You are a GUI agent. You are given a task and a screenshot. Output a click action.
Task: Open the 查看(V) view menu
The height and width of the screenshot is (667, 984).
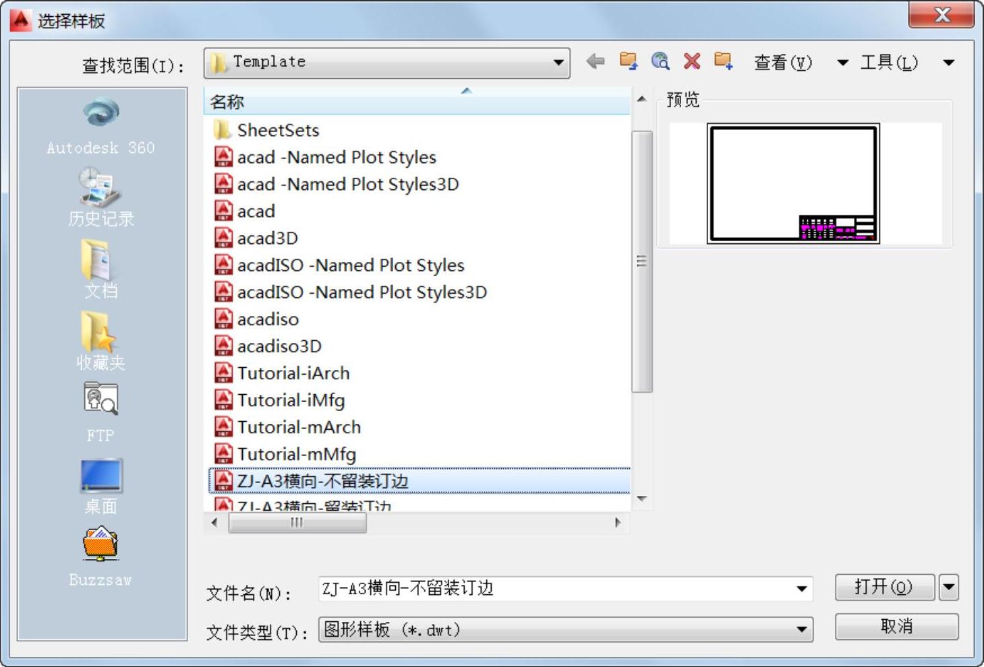782,63
